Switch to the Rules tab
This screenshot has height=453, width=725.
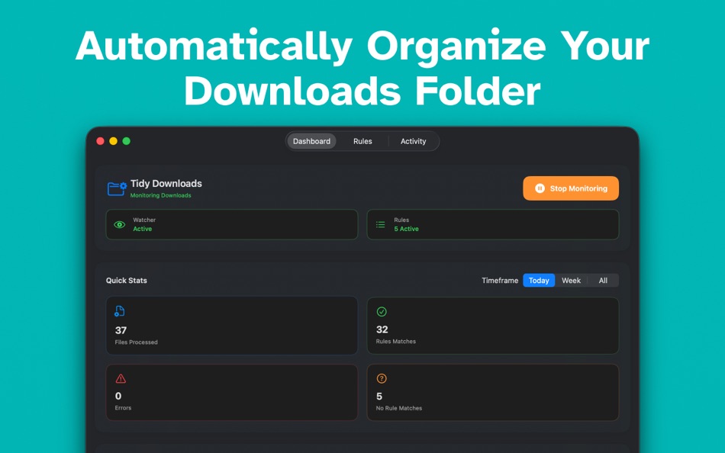[362, 141]
